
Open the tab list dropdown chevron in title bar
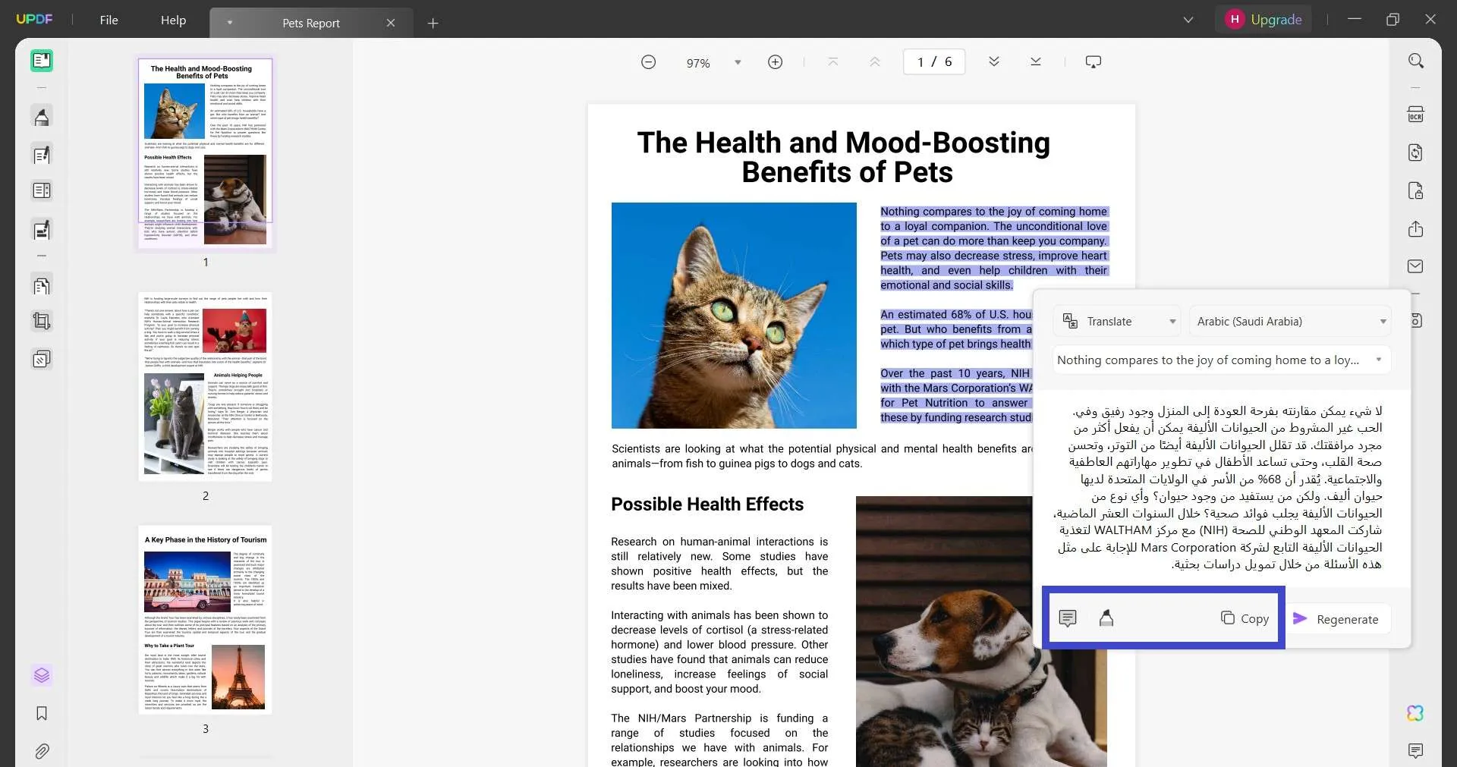point(1188,20)
